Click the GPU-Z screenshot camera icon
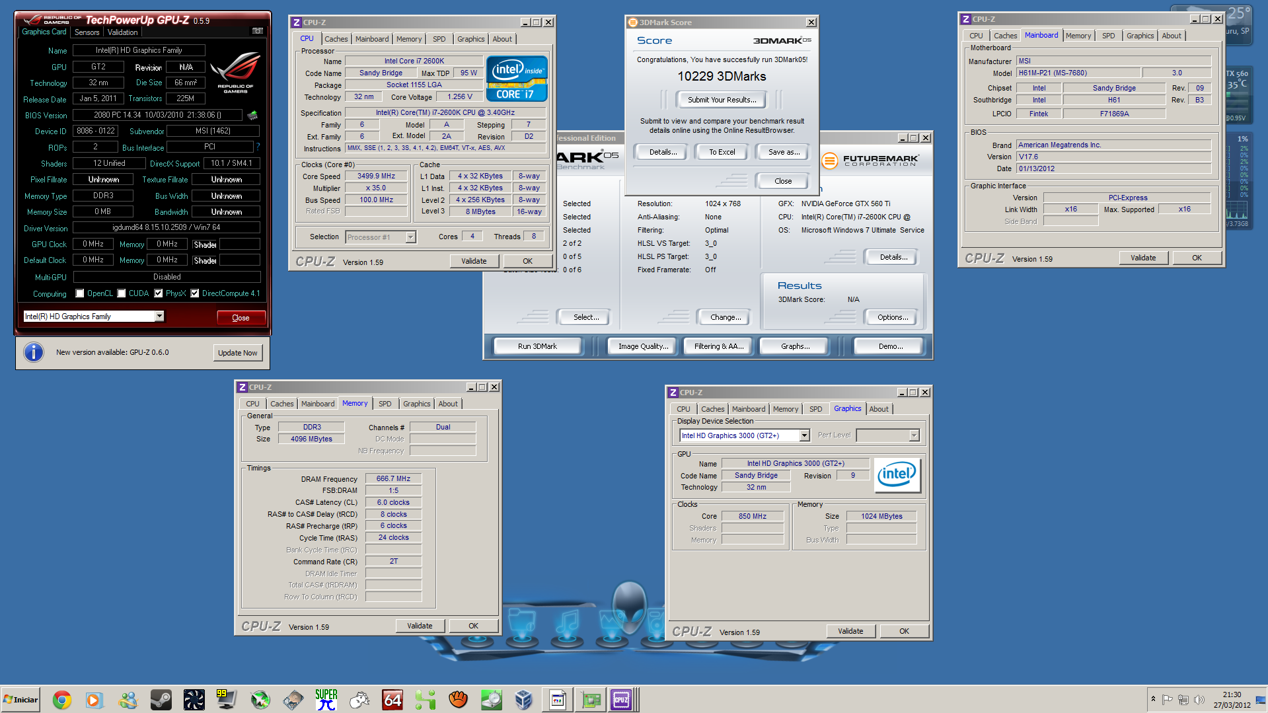1268x713 pixels. 258,31
